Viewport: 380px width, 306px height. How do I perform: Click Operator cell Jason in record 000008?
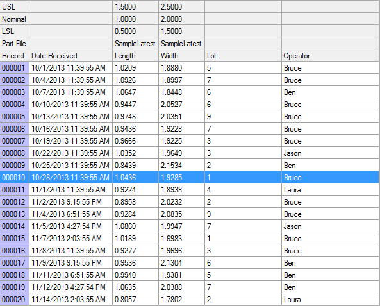[331, 153]
